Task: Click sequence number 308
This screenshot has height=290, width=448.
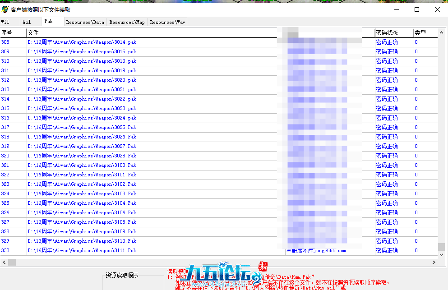Action: [5, 42]
